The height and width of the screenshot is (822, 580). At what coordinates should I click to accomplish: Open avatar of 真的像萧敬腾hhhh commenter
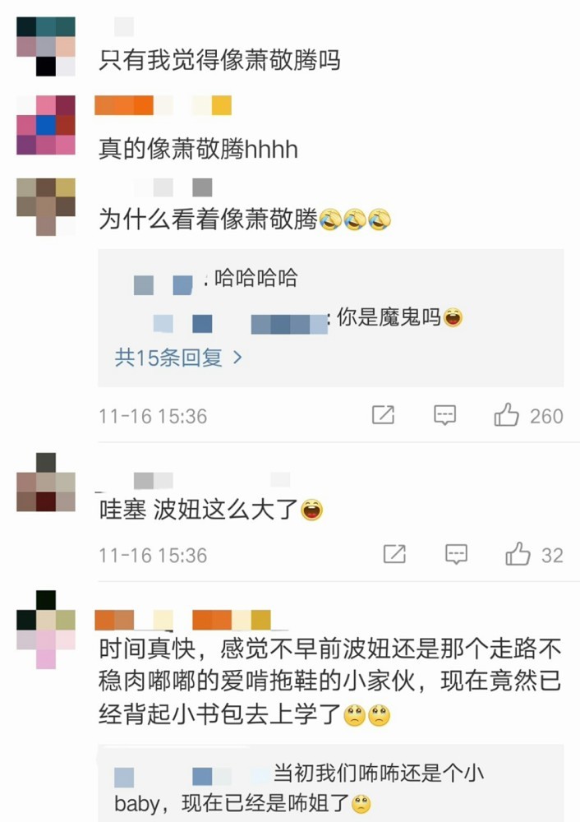point(46,125)
